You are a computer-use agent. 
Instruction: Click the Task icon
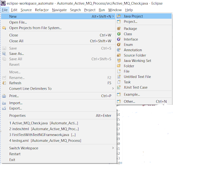click(119, 82)
